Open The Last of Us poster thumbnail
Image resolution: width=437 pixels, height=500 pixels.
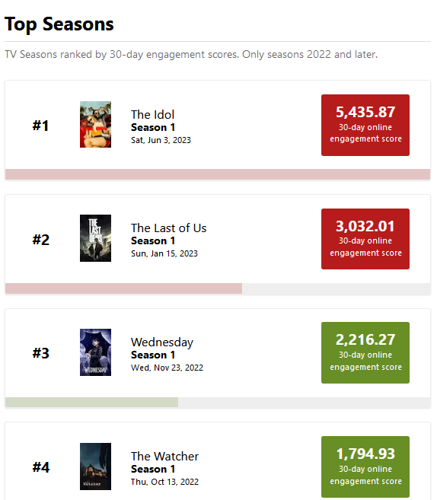(95, 238)
